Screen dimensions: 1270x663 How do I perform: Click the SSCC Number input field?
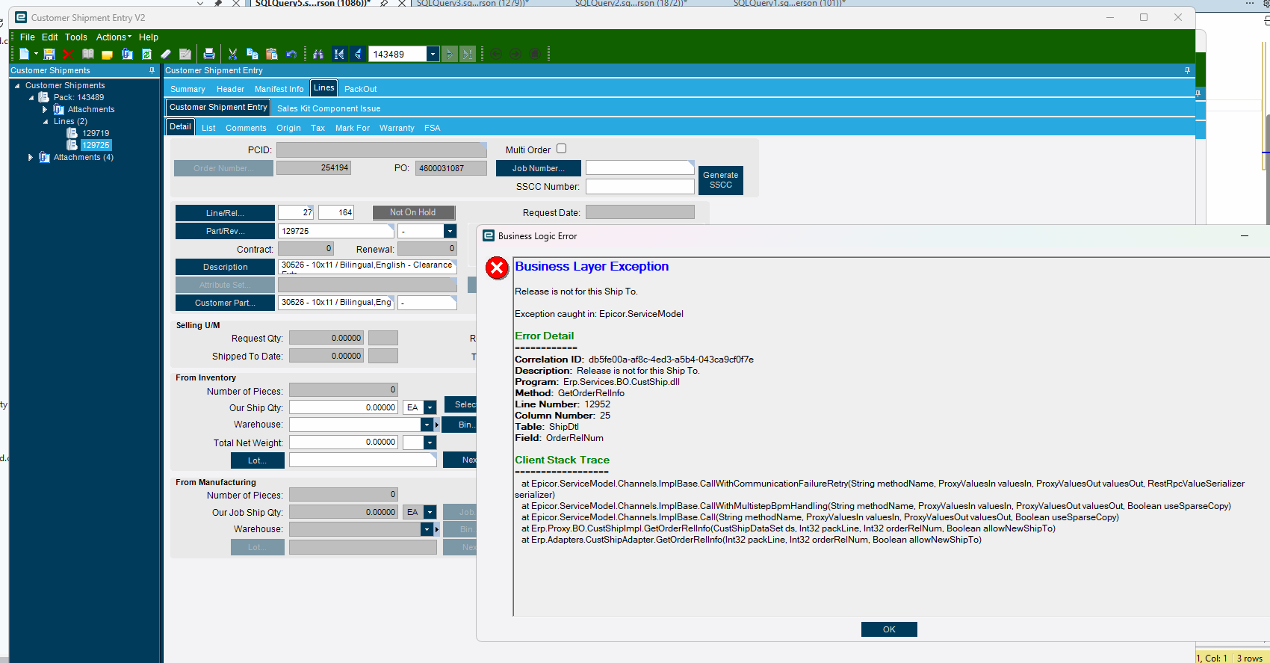640,186
